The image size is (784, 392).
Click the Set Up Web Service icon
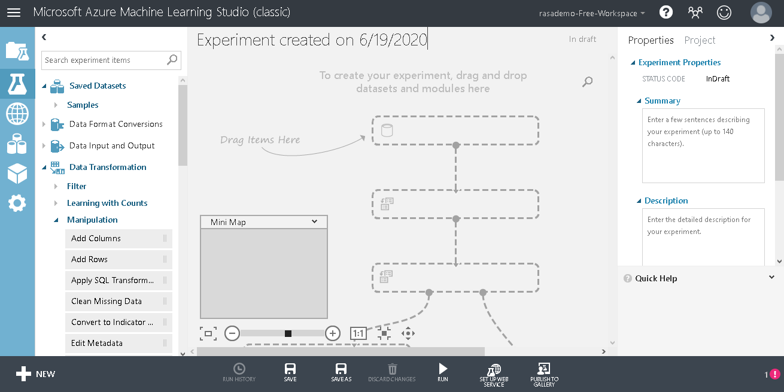click(493, 371)
